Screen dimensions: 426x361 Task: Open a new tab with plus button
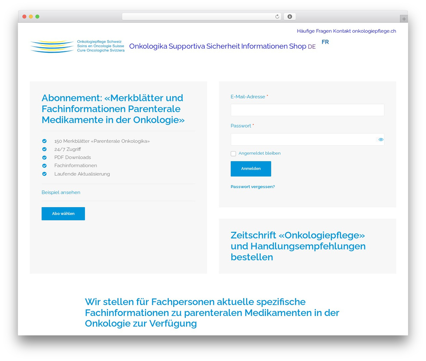point(404,19)
